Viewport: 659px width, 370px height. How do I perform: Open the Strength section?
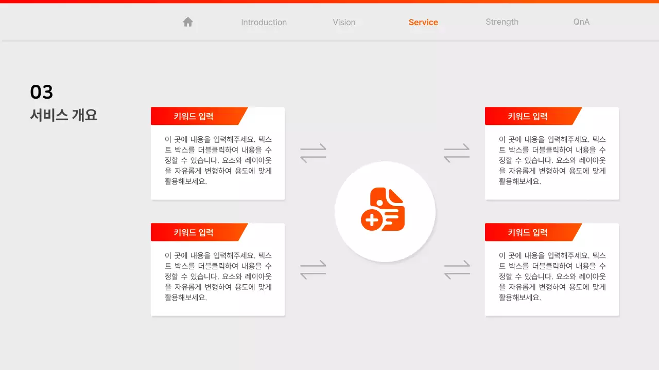pos(502,22)
